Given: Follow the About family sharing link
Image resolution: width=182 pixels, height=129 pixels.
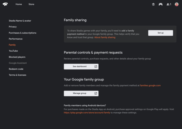Looking at the screenshot, I should (105, 37).
